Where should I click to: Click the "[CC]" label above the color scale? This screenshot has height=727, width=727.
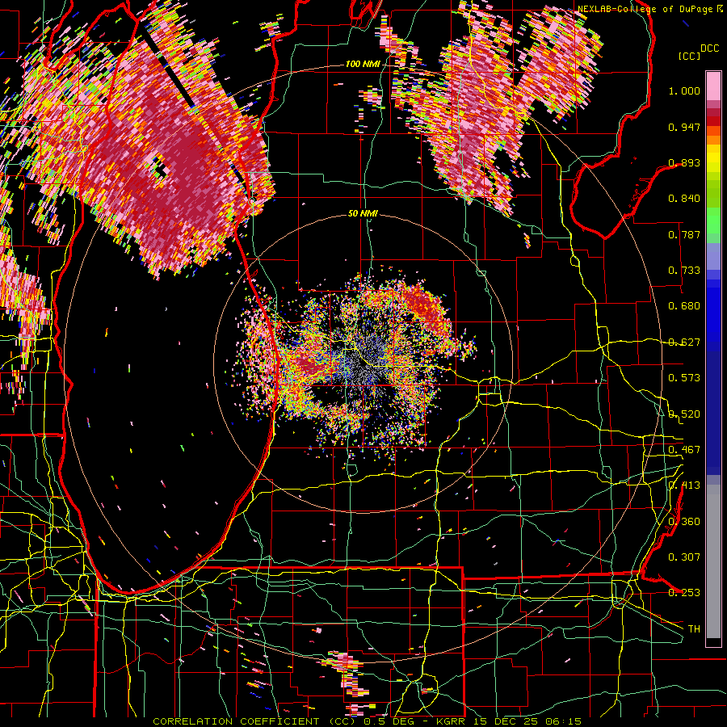coord(689,56)
